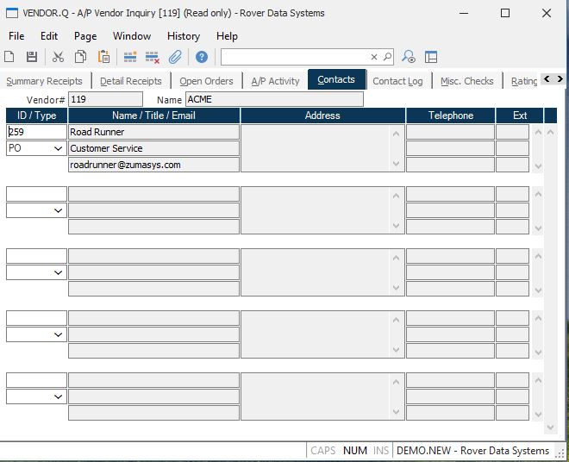The height and width of the screenshot is (462, 569).
Task: Click the contact ID field containing 259
Action: [x=36, y=132]
